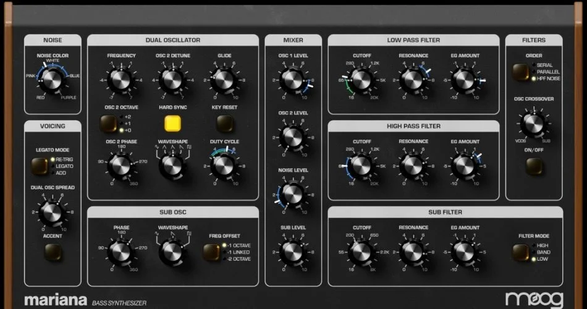Click the moog logo
Viewport: 587px width, 309px height.
[x=534, y=300]
